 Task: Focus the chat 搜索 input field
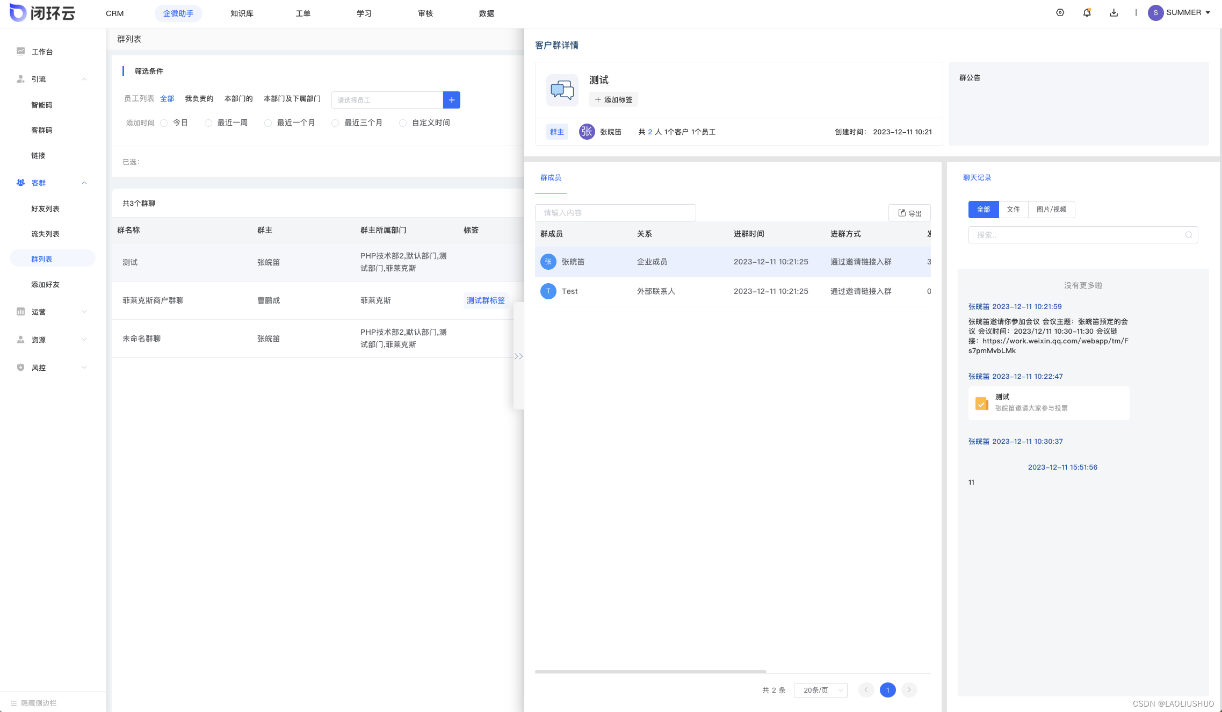1083,235
